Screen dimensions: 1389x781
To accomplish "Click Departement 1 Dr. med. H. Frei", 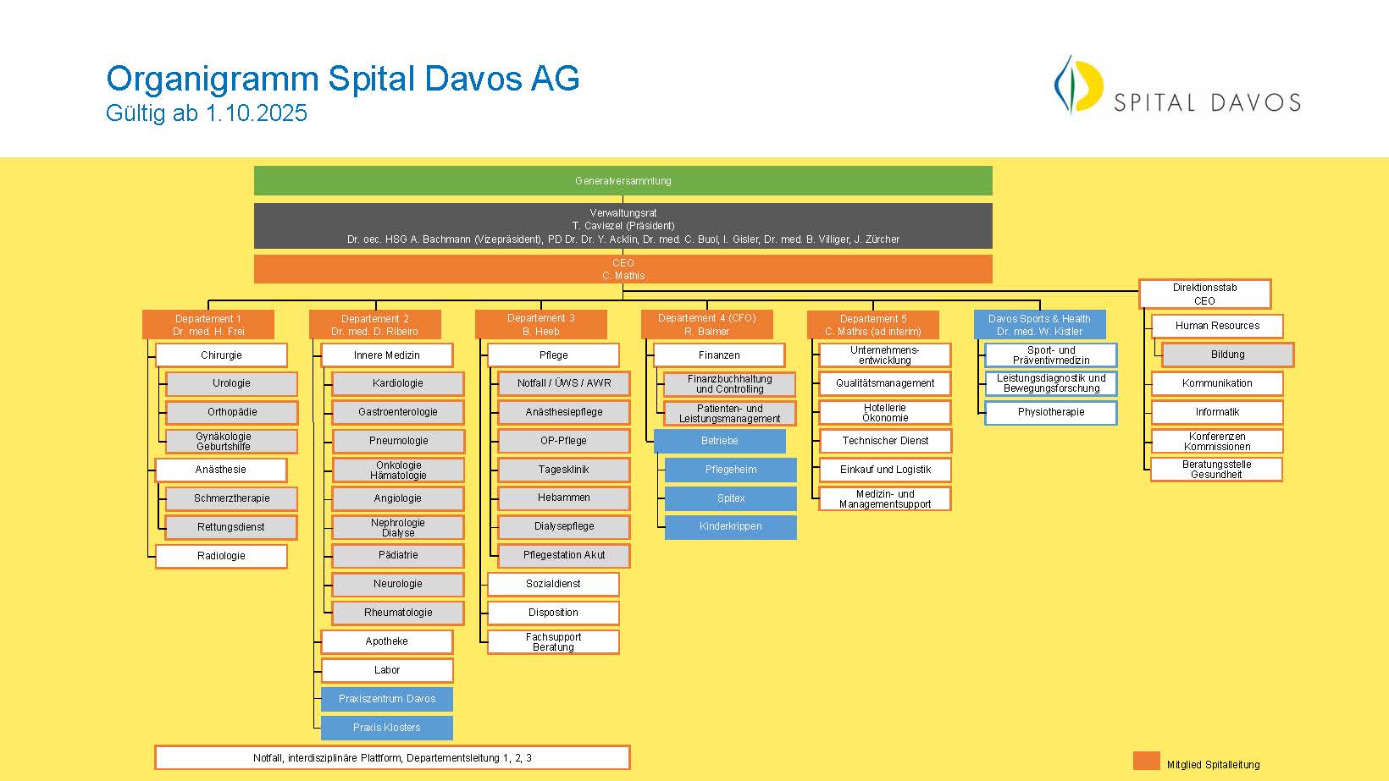I will (x=208, y=325).
